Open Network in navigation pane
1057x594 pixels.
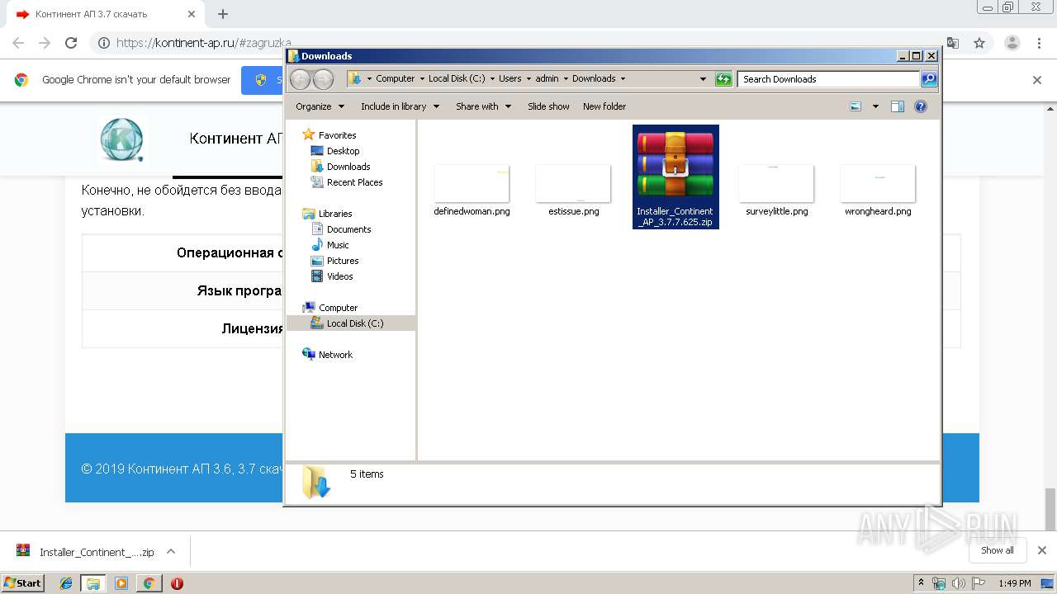coord(335,355)
